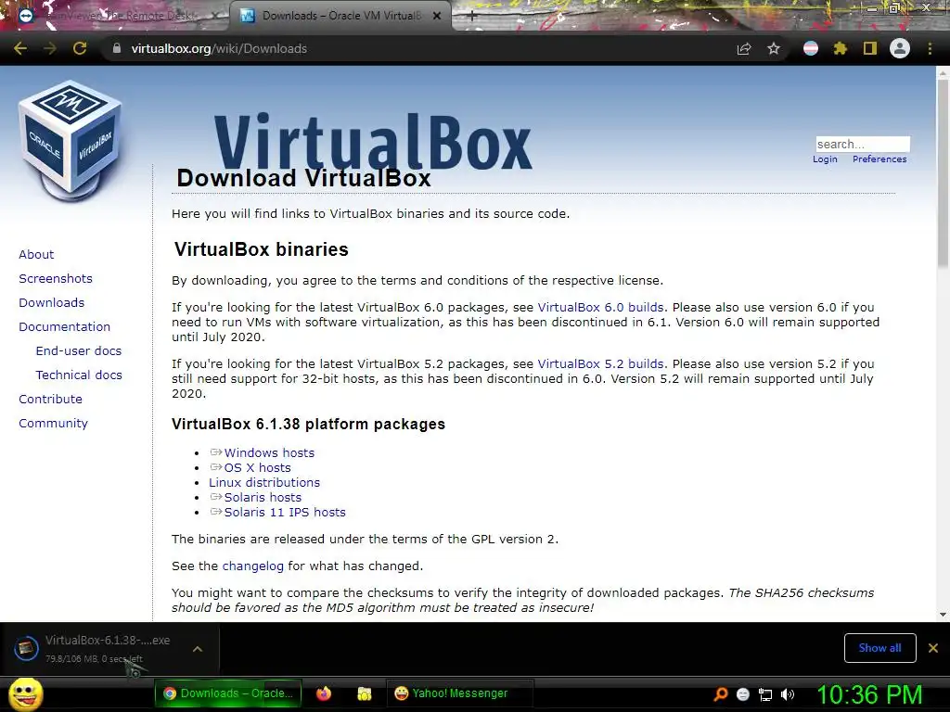Open the Extensions puzzle piece menu
Viewport: 950px width, 712px height.
(840, 48)
